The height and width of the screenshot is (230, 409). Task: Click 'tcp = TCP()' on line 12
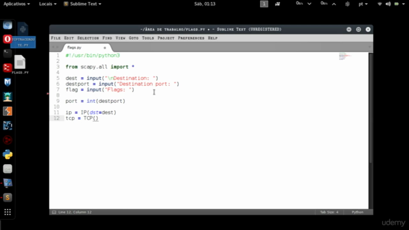tap(82, 118)
